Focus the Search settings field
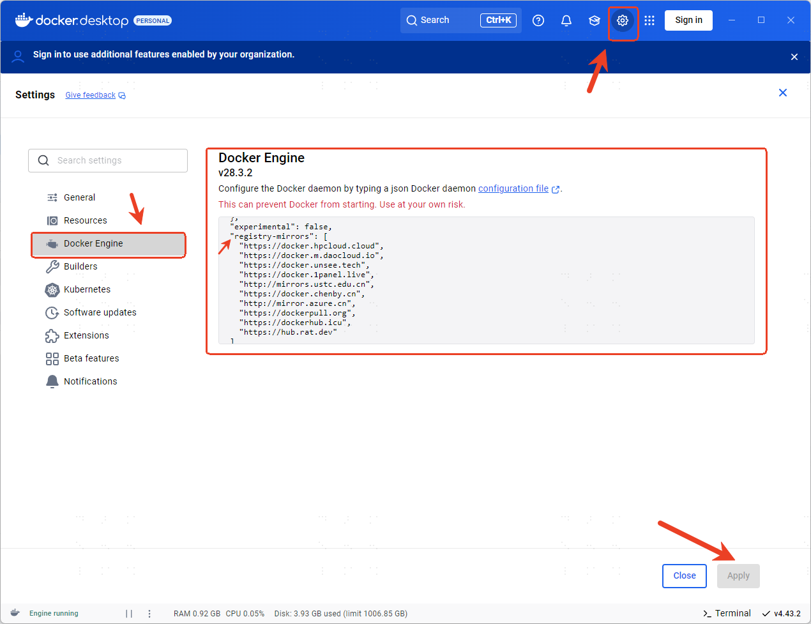This screenshot has width=811, height=624. (x=108, y=161)
